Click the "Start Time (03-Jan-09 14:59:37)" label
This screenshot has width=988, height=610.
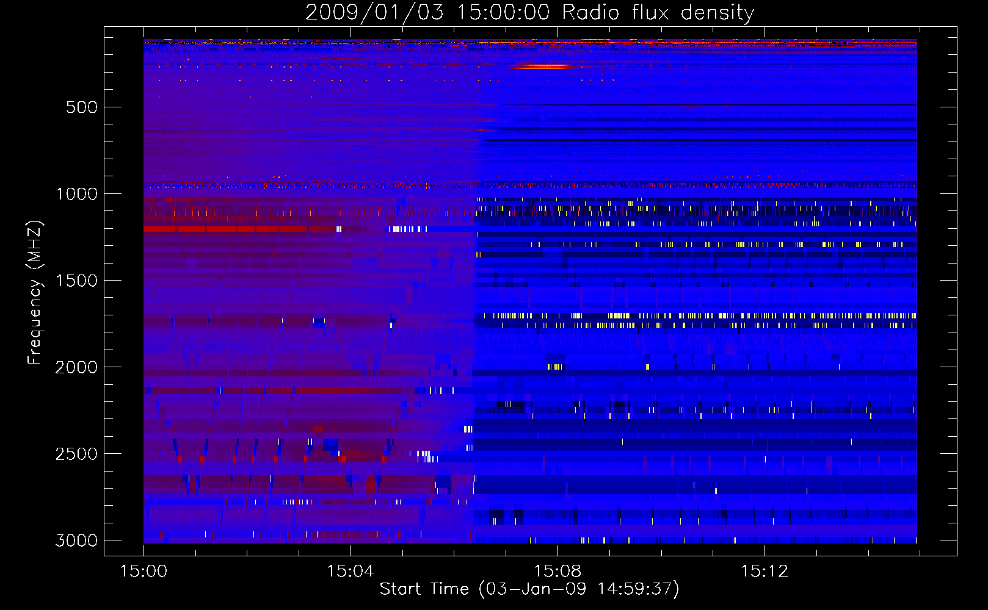pos(529,589)
